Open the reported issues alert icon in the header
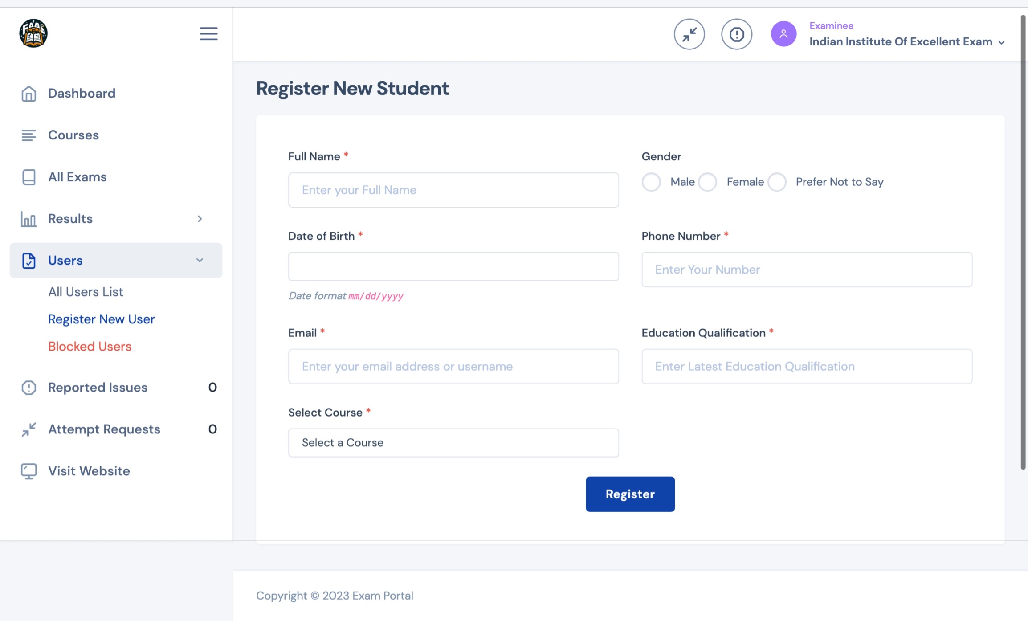Viewport: 1028px width, 621px height. 737,34
